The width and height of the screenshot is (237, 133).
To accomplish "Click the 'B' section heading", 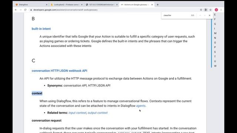I will click(x=33, y=19).
